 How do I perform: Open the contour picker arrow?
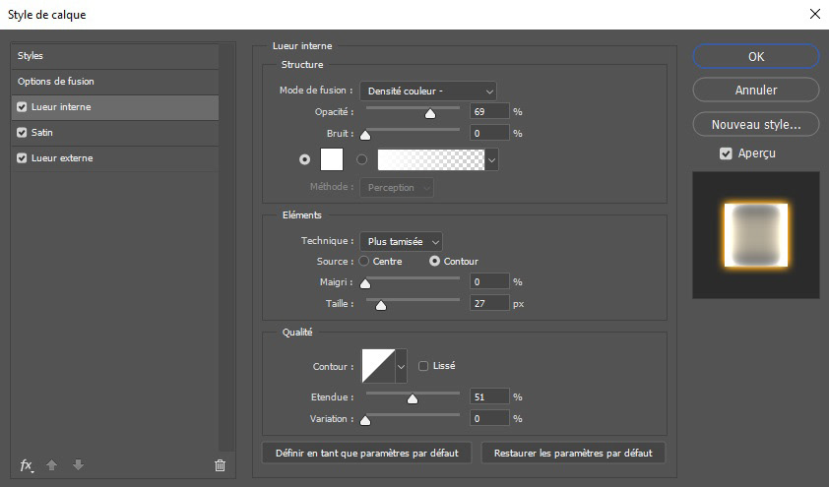pyautogui.click(x=402, y=366)
